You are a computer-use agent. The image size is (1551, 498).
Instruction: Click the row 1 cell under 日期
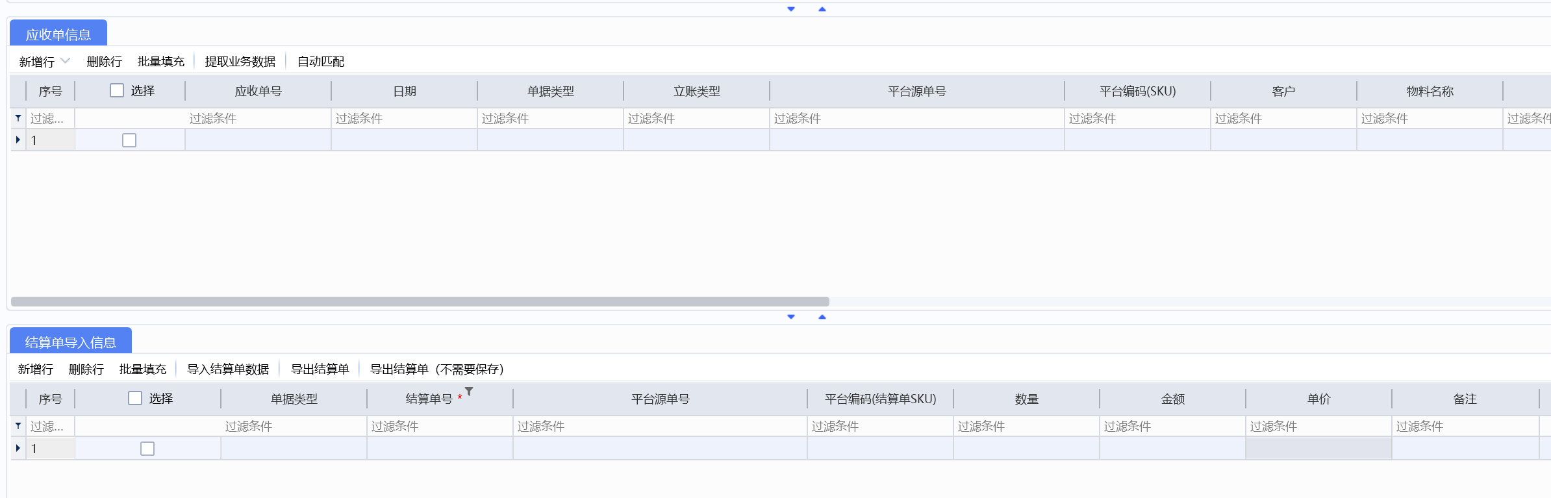(x=405, y=140)
